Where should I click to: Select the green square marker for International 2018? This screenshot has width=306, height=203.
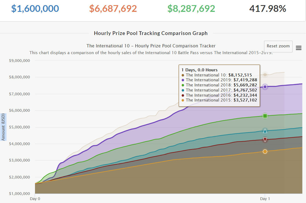(265, 116)
